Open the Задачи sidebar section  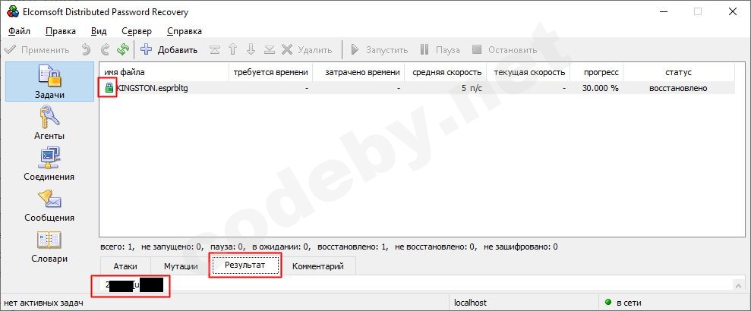49,82
